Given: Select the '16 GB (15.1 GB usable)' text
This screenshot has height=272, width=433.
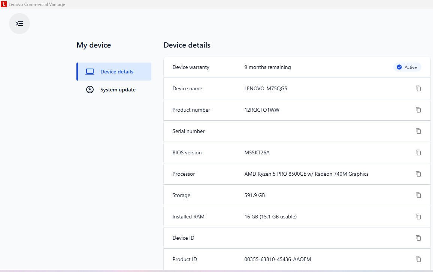Looking at the screenshot, I should pyautogui.click(x=270, y=217).
